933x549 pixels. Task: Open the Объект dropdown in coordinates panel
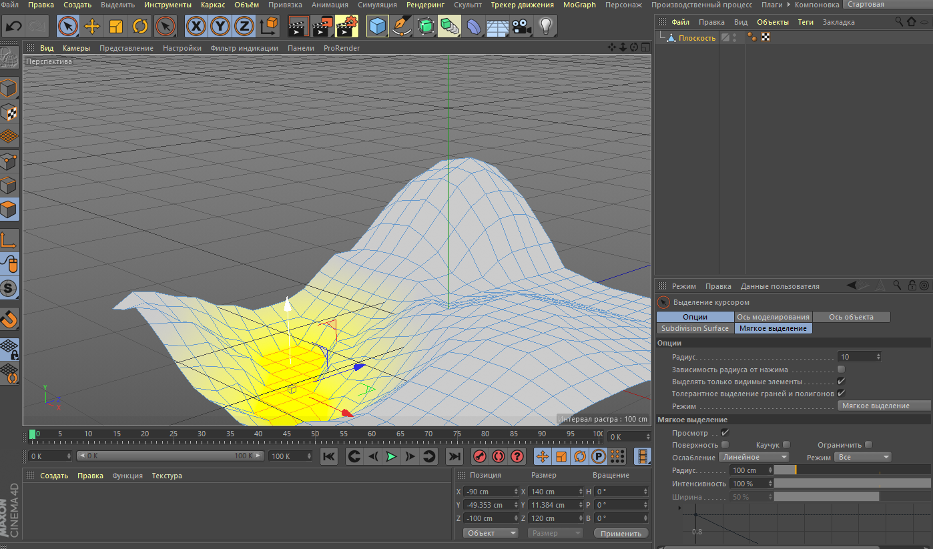click(x=491, y=533)
